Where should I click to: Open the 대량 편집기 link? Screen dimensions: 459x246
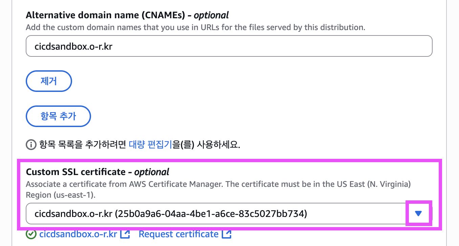pyautogui.click(x=150, y=145)
